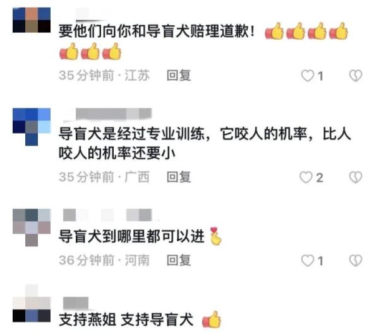Select comment text 导盲犬到哪里都可以进
The image size is (379, 334).
click(x=132, y=236)
